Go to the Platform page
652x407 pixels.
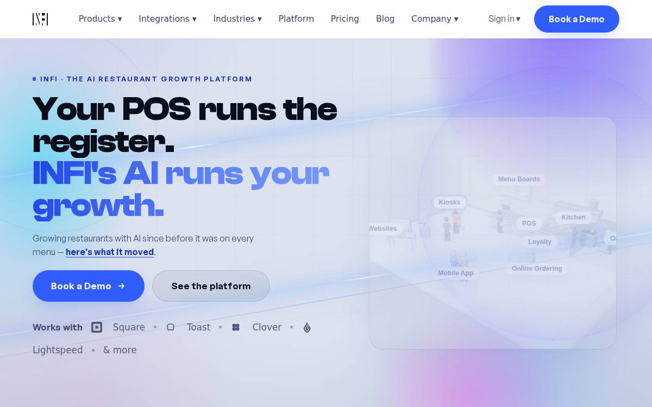[296, 19]
